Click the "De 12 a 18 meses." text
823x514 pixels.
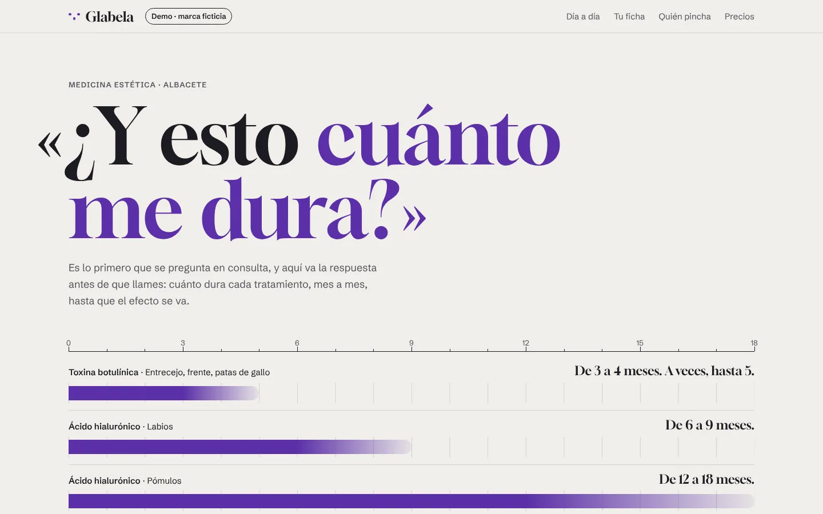click(x=706, y=480)
